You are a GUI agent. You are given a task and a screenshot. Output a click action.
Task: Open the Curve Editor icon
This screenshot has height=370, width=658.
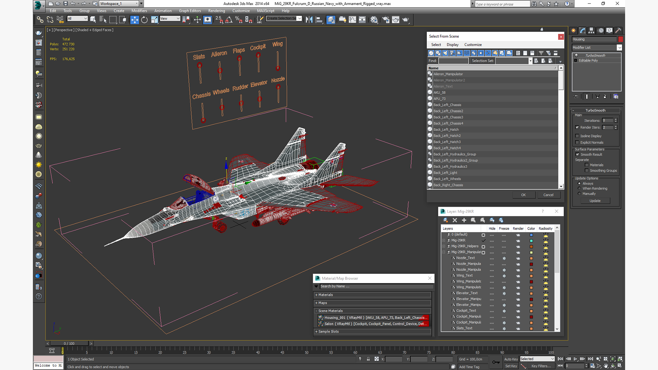tap(352, 20)
